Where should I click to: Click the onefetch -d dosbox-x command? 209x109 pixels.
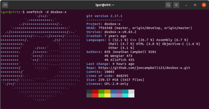[x=46, y=12]
